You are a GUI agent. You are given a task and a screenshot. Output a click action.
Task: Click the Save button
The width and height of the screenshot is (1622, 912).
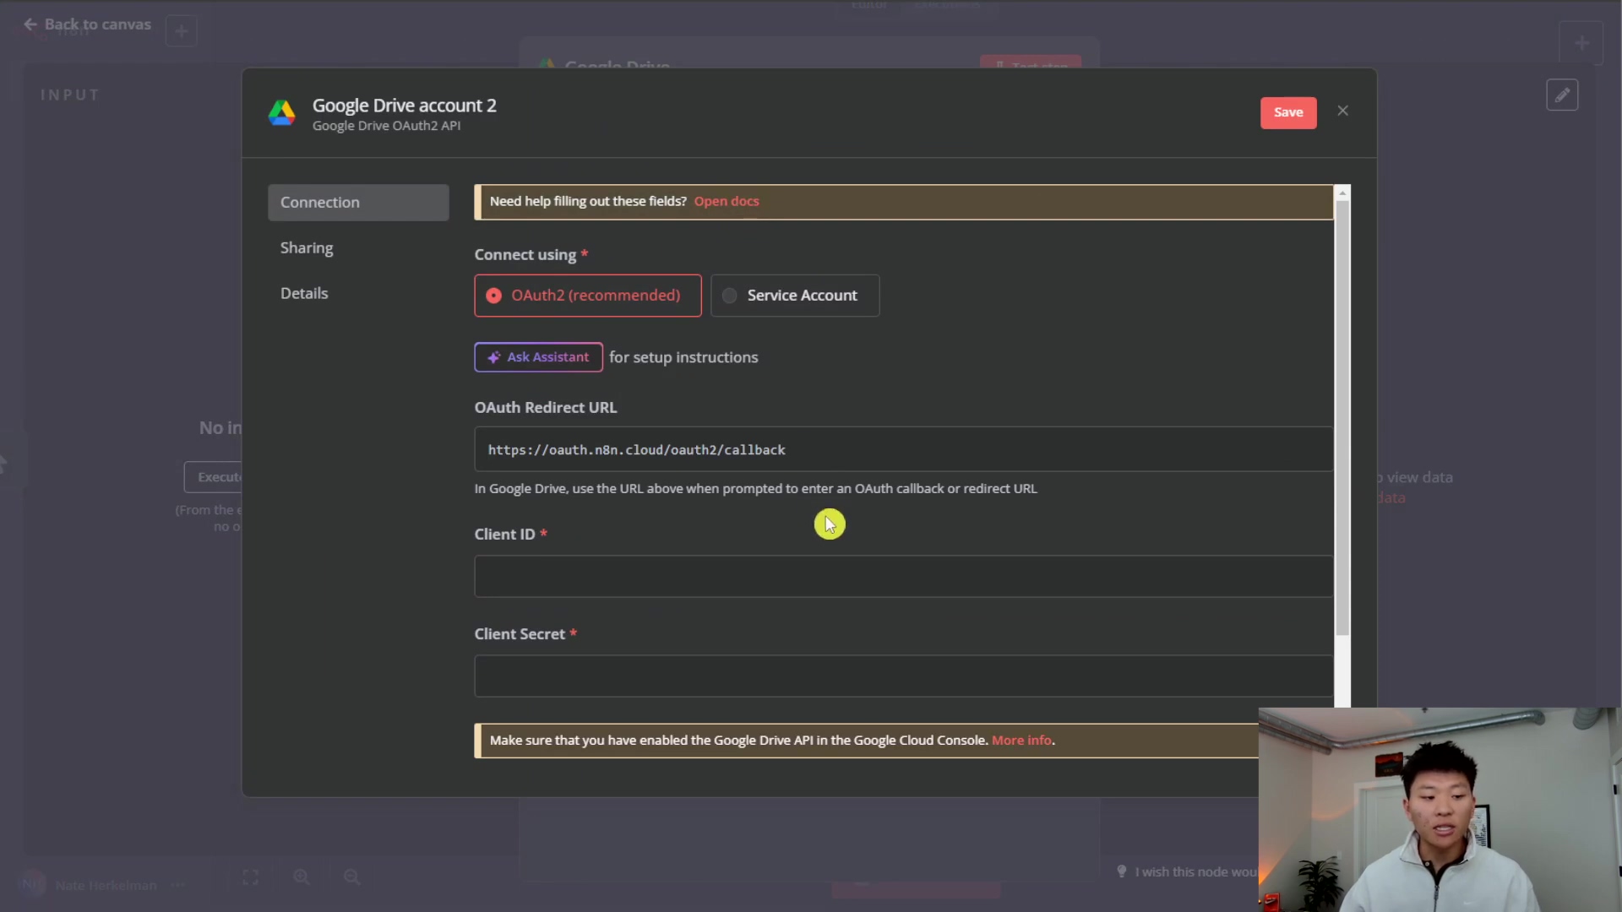pos(1288,112)
